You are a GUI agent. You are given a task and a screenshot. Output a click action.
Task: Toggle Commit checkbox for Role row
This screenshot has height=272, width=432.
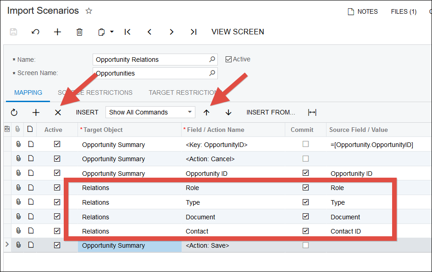pos(305,188)
